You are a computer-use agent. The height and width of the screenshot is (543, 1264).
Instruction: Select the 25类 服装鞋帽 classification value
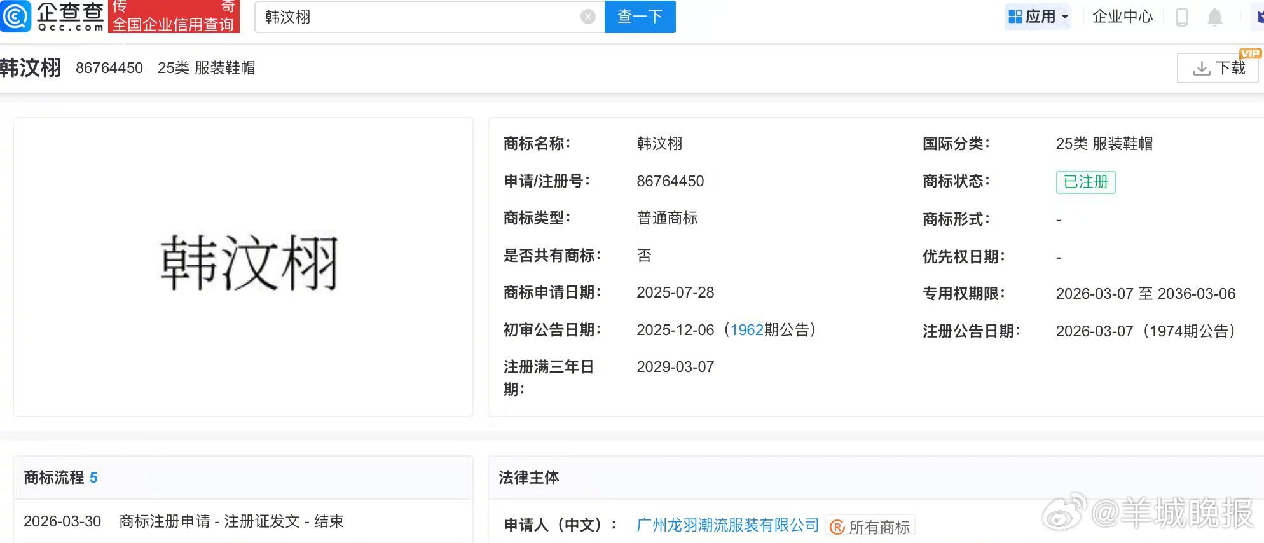[1104, 144]
